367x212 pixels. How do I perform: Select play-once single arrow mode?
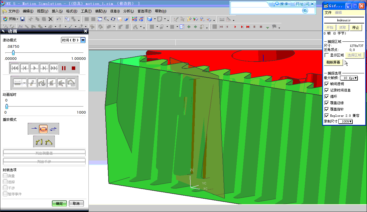tap(34, 129)
